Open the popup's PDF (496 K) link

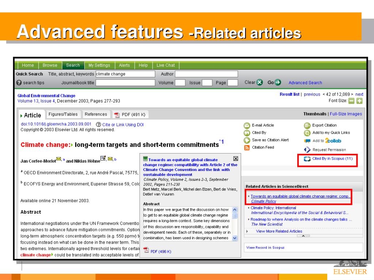tap(161, 252)
